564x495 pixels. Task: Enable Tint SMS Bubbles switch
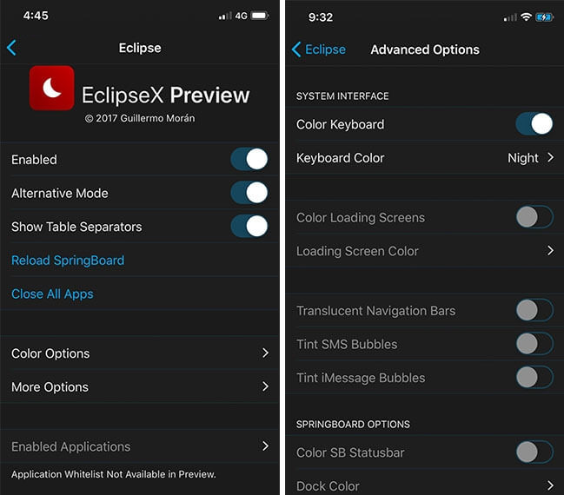(534, 344)
